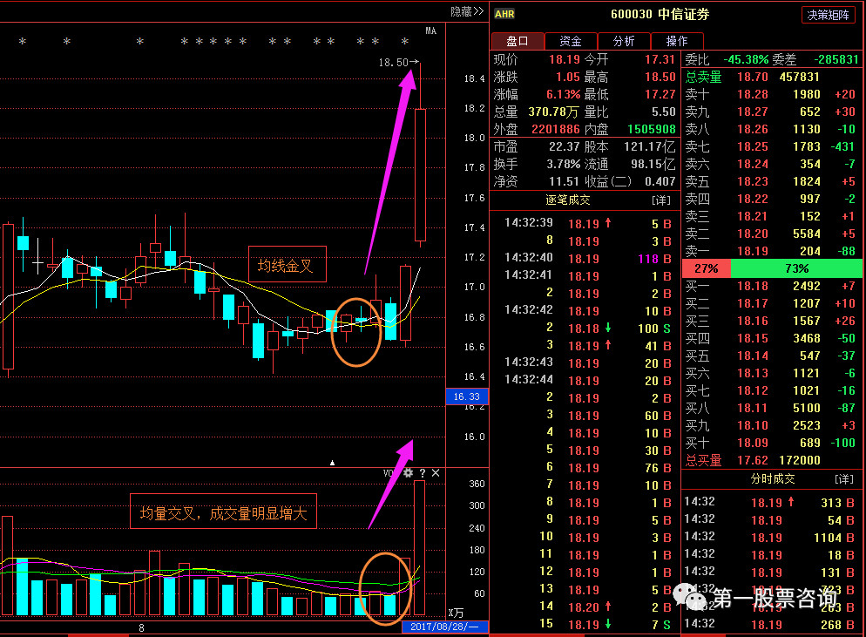The width and height of the screenshot is (866, 637).
Task: Switch to the 分析 tab
Action: point(624,41)
